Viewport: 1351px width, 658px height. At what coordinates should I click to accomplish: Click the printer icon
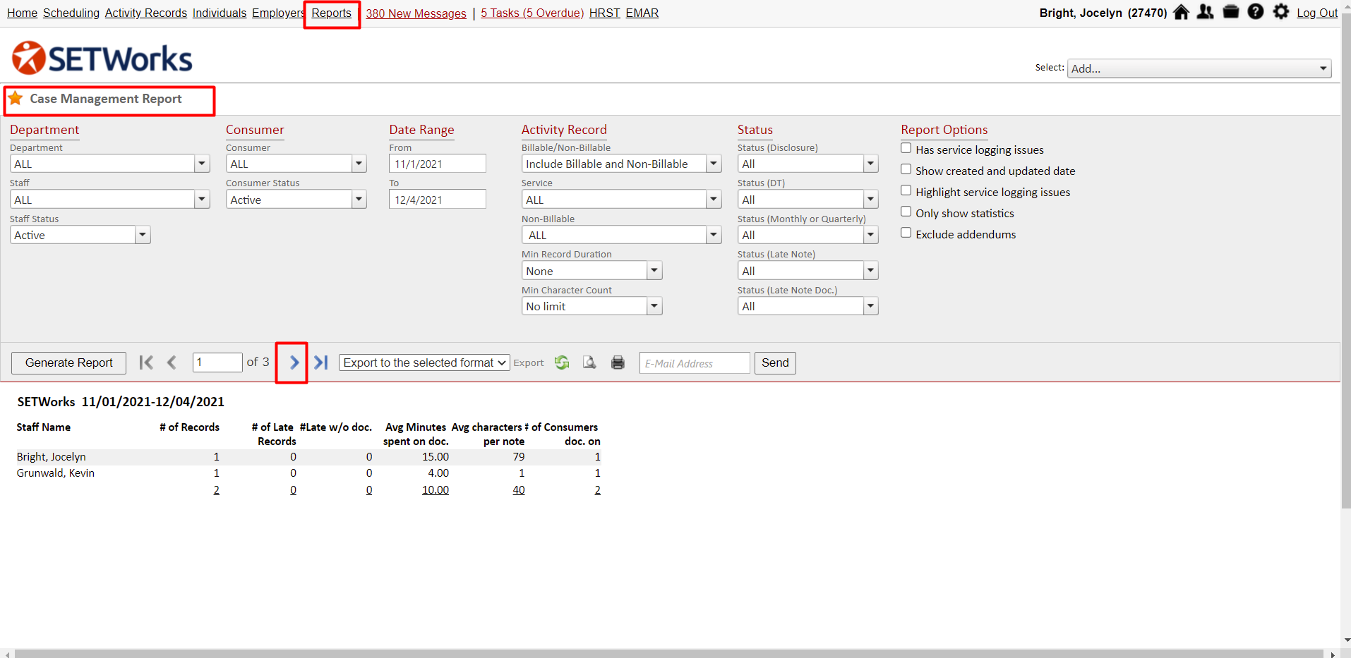click(618, 362)
